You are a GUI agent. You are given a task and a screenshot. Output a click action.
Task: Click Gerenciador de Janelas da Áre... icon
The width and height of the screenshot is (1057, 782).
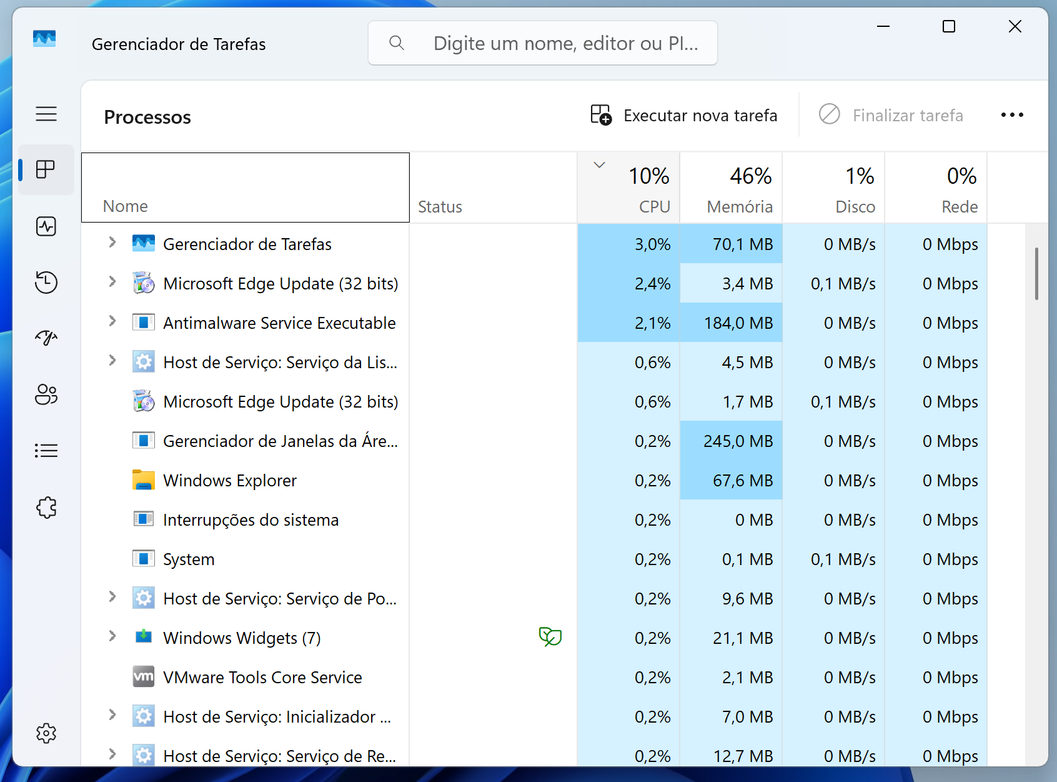[x=144, y=440]
